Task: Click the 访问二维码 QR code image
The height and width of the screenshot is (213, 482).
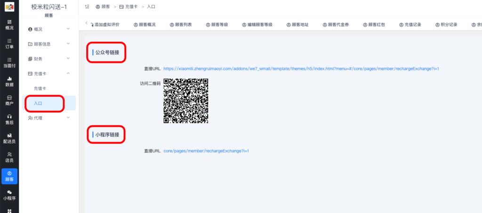Action: coord(185,101)
